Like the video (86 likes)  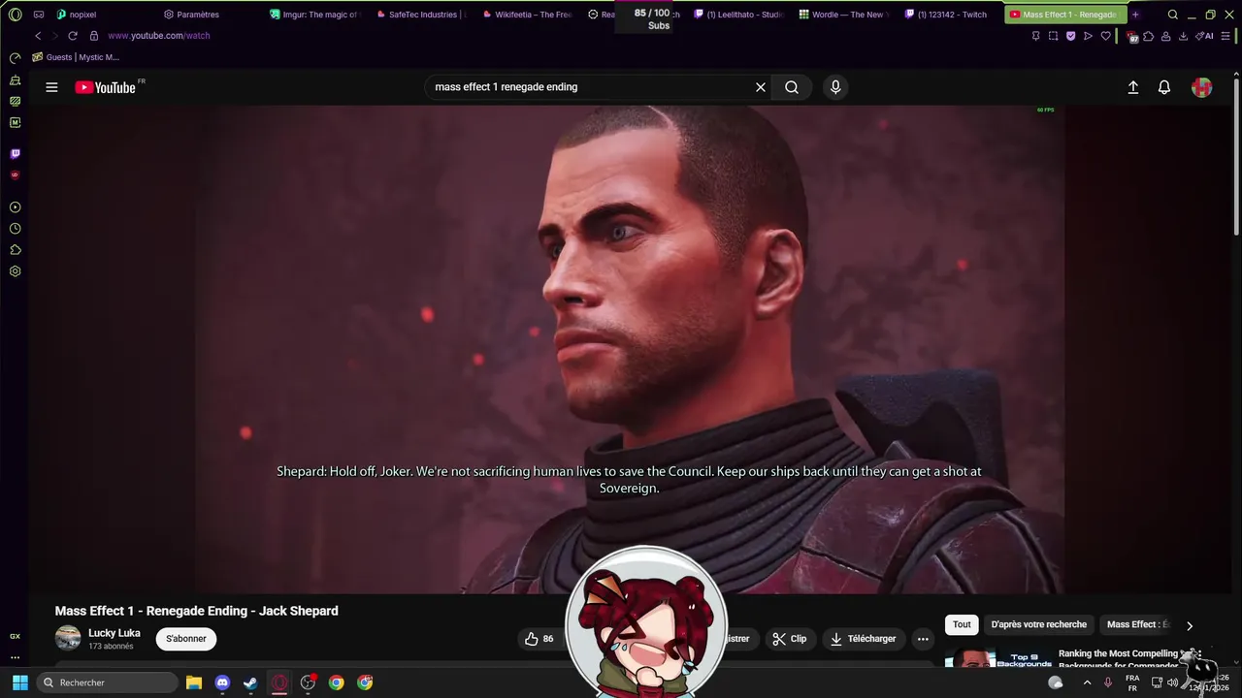pos(539,639)
